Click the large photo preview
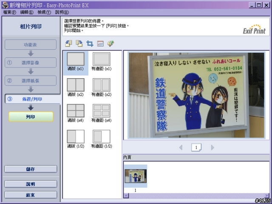 (196, 95)
